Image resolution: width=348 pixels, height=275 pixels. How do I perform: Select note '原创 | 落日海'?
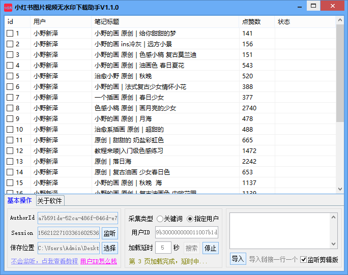point(113,162)
